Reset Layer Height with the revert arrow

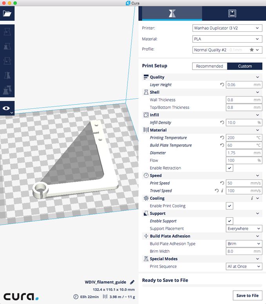[222, 85]
